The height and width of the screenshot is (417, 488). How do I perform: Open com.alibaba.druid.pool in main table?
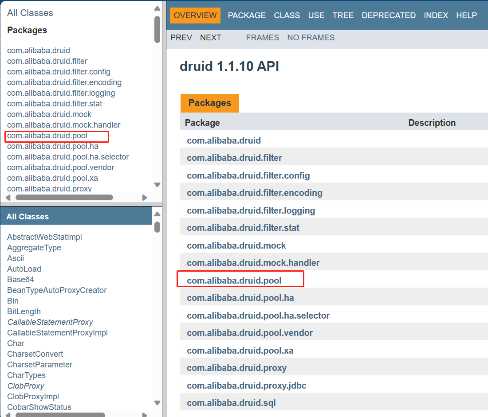pyautogui.click(x=234, y=281)
